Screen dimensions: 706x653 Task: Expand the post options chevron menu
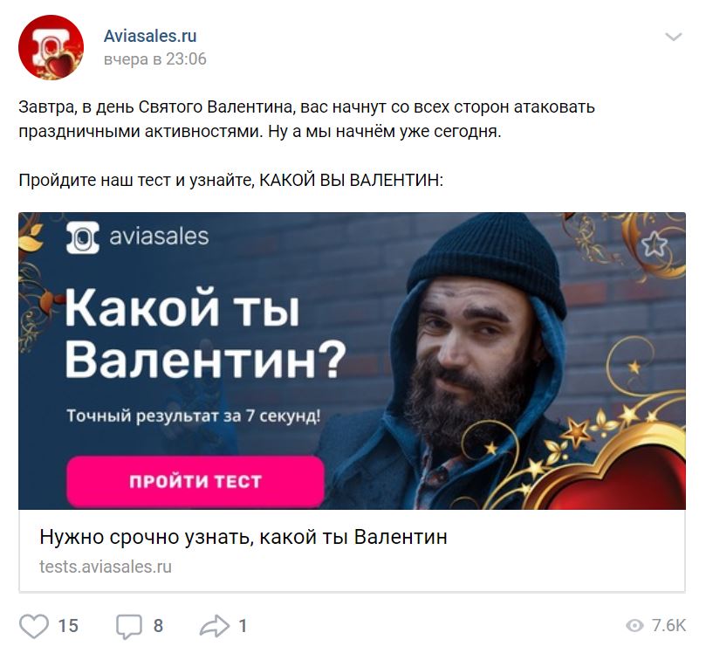pos(673,37)
